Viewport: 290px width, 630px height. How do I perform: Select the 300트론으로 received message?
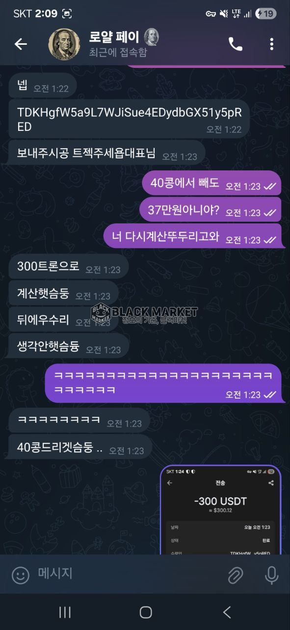coord(69,267)
